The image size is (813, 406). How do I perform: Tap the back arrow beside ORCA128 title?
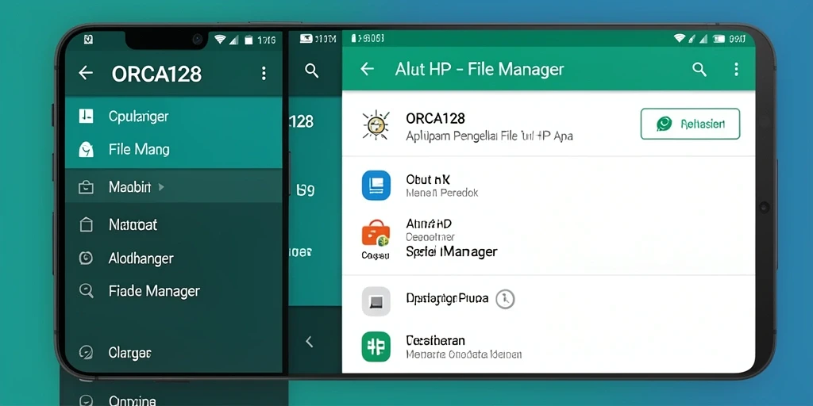tap(86, 73)
